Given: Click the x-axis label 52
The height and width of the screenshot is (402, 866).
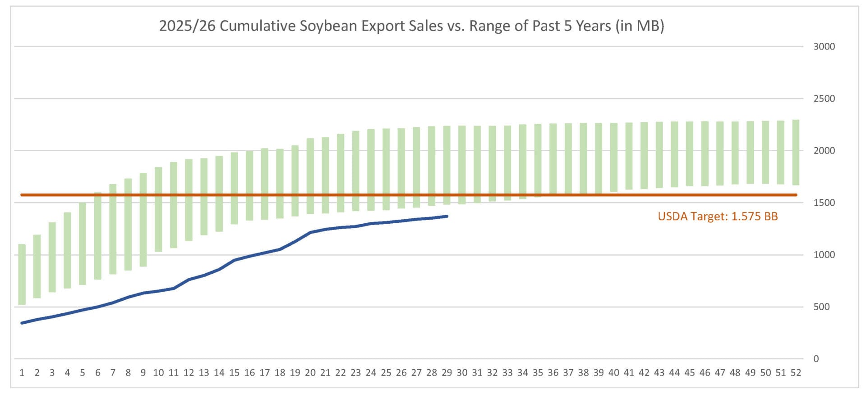Looking at the screenshot, I should click(796, 373).
